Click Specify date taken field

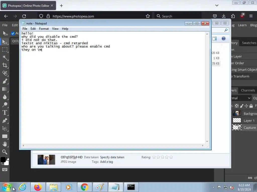(112, 157)
